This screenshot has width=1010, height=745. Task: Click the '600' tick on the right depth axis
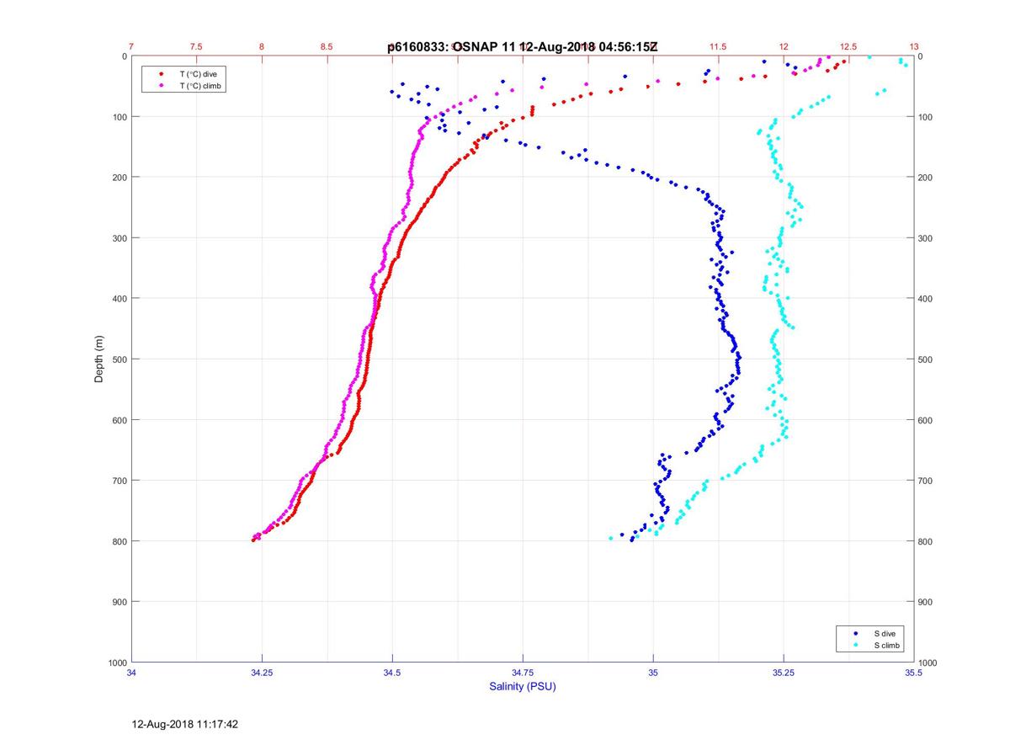pos(927,419)
